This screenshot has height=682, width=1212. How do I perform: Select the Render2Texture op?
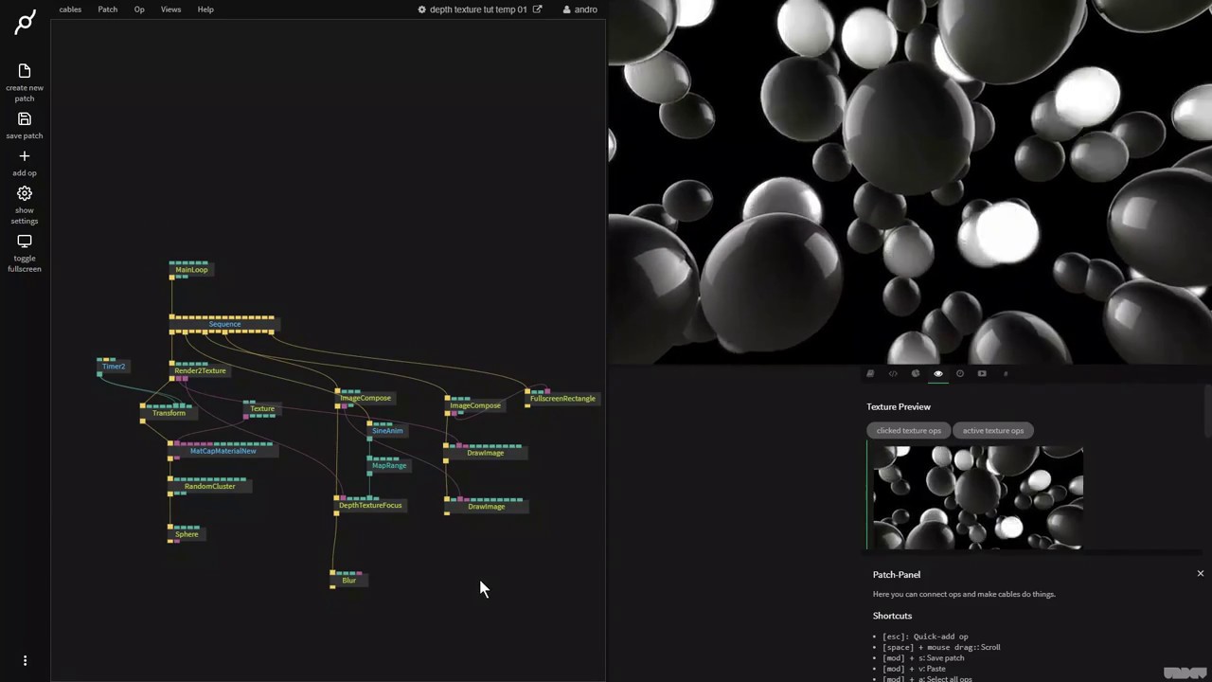tap(200, 371)
